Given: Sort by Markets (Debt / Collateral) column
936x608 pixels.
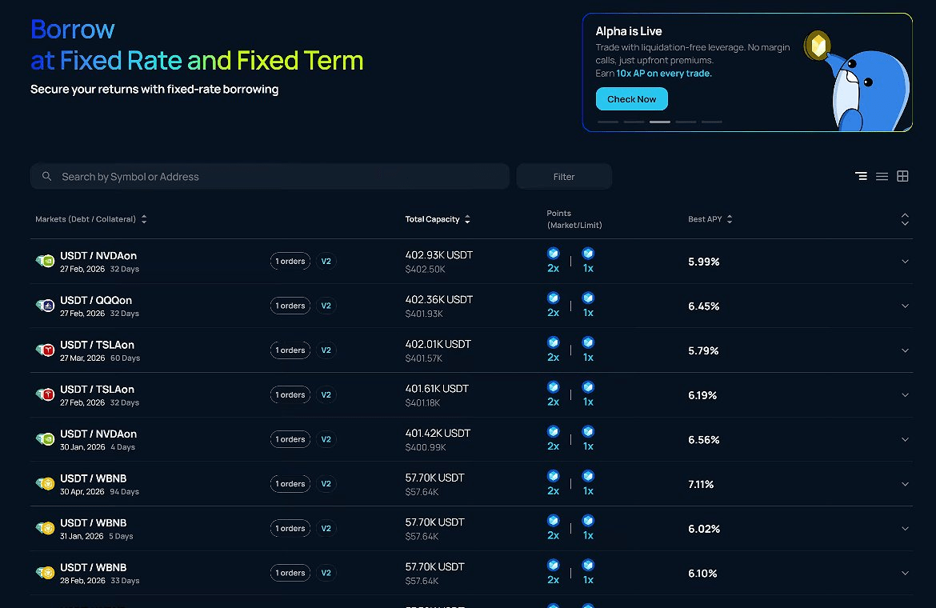Looking at the screenshot, I should point(144,219).
